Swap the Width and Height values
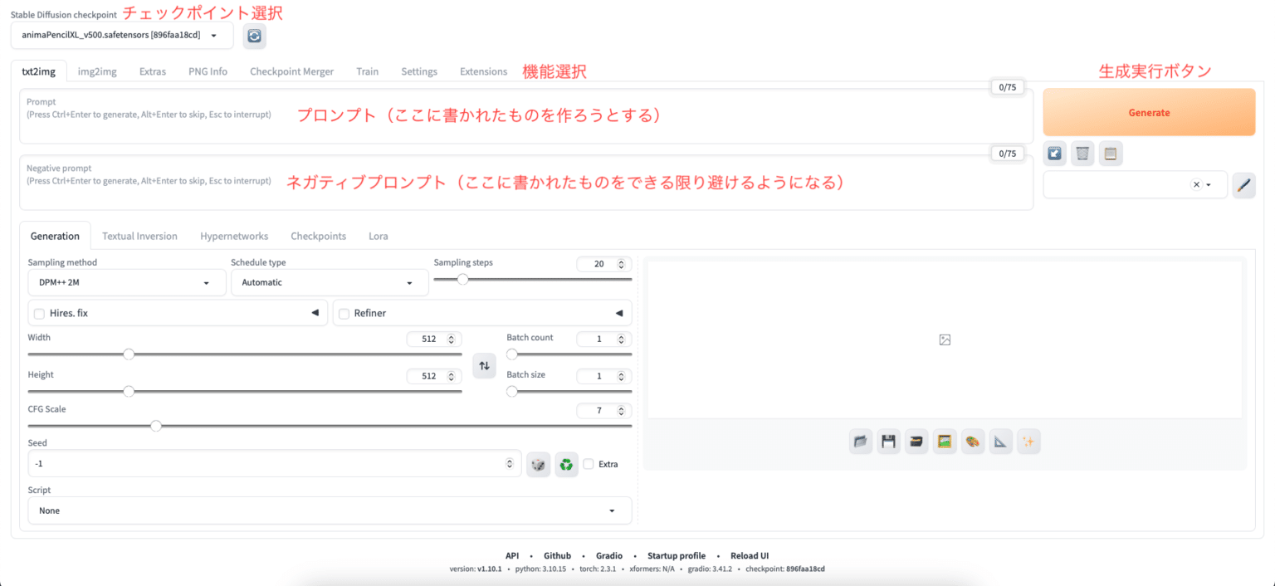 coord(484,365)
